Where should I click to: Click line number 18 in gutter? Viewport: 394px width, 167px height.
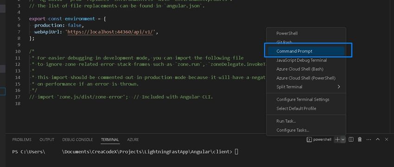pyautogui.click(x=18, y=104)
